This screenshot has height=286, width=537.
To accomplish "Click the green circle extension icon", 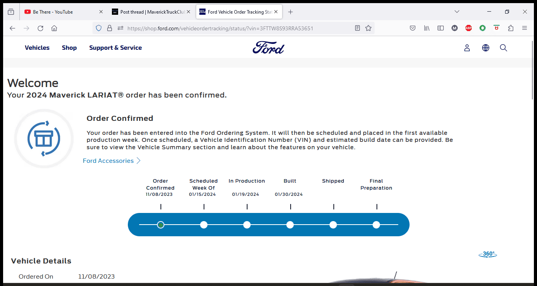I will (483, 28).
